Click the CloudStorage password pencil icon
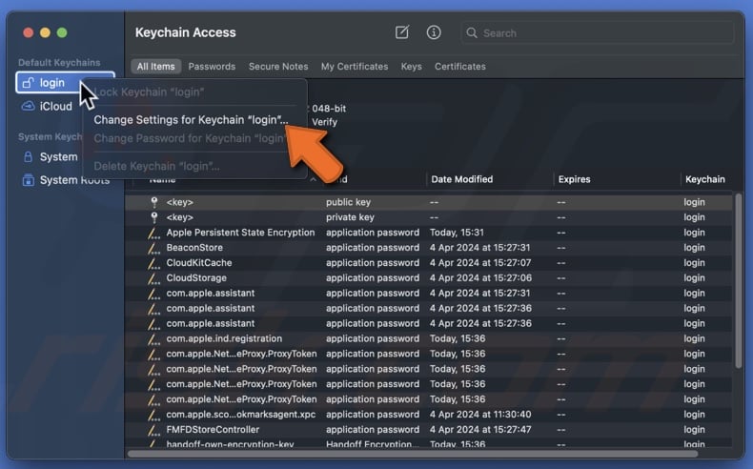753x469 pixels. point(153,278)
